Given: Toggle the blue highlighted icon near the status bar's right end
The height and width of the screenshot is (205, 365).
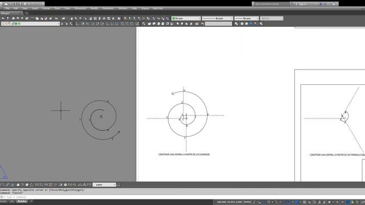Looking at the screenshot, I should coord(347,202).
